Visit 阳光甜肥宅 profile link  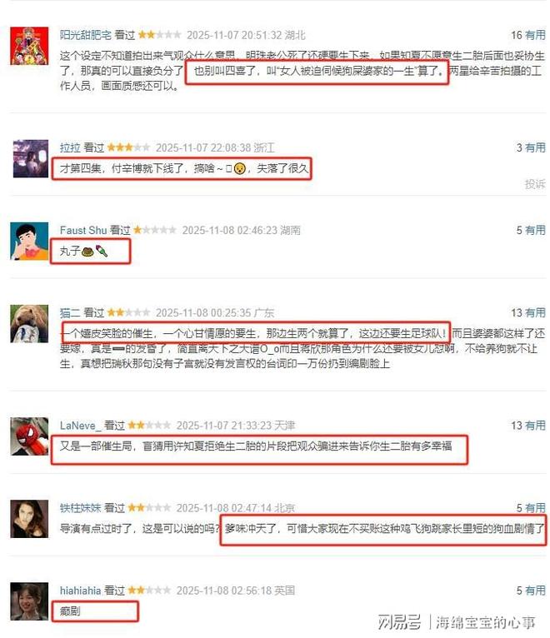click(86, 35)
